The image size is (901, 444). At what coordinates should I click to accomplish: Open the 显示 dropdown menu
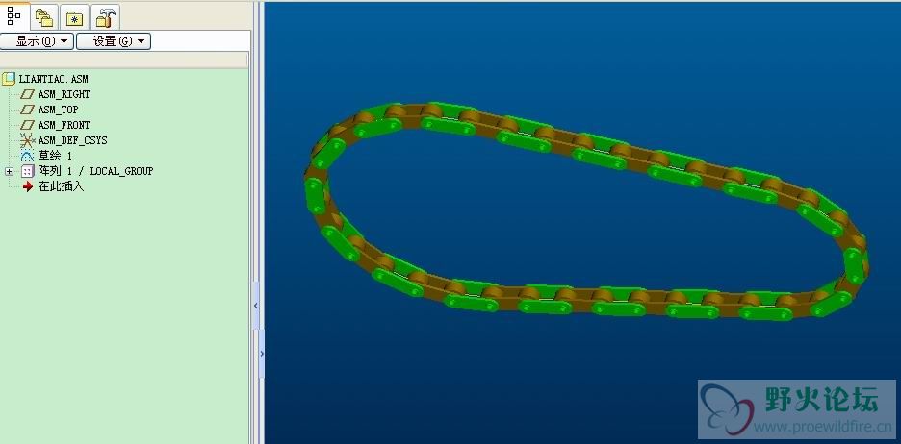point(37,41)
